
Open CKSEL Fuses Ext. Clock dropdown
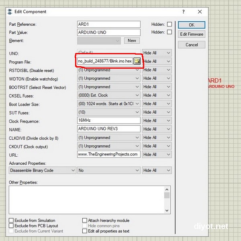109,95
